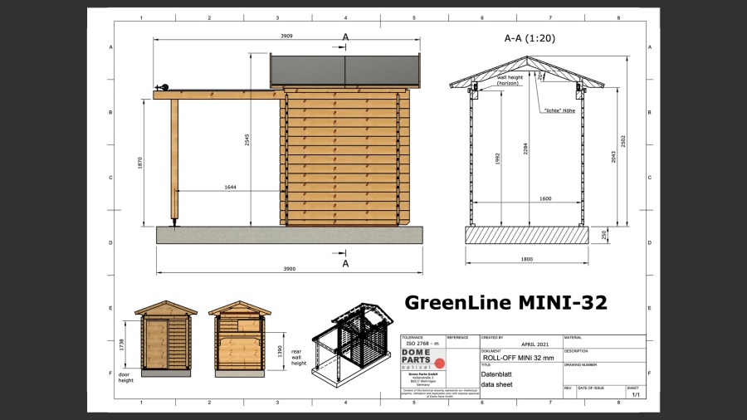The width and height of the screenshot is (747, 420).
Task: Click the A-A (1:20) section label
Action: click(x=530, y=38)
